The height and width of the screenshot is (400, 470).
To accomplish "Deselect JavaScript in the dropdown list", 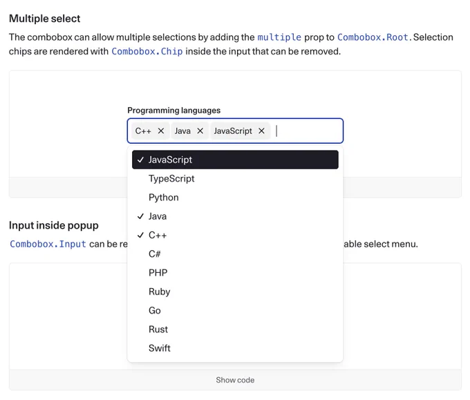I will pyautogui.click(x=235, y=160).
